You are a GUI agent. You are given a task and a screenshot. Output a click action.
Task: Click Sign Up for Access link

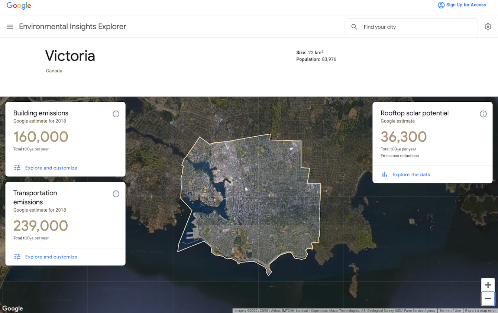466,5
